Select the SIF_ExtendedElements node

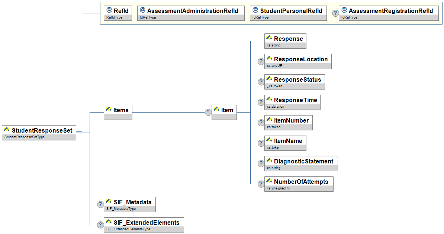144,222
